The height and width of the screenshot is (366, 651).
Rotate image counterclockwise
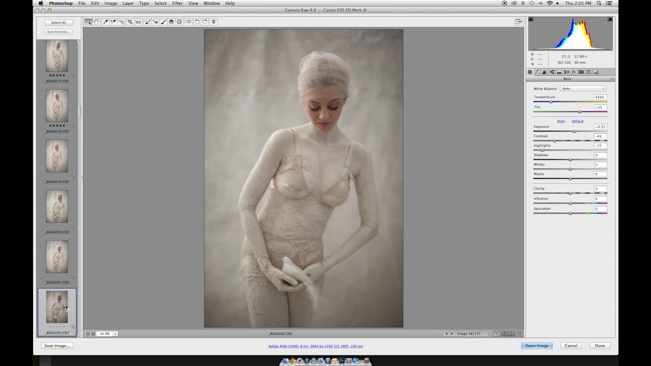pyautogui.click(x=197, y=22)
